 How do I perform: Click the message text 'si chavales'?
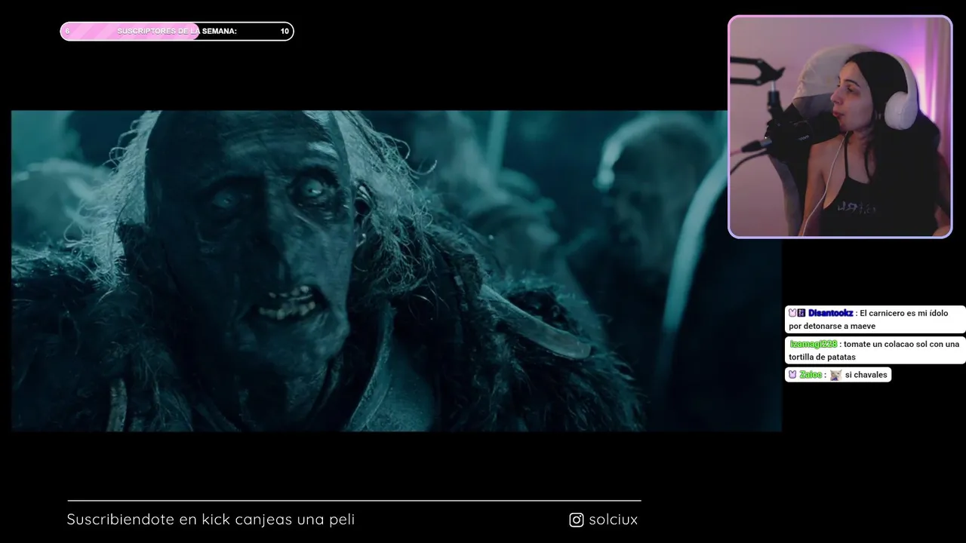point(866,375)
